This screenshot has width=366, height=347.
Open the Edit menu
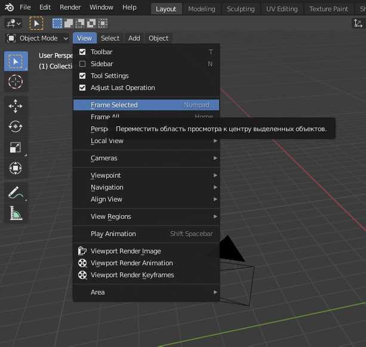45,7
